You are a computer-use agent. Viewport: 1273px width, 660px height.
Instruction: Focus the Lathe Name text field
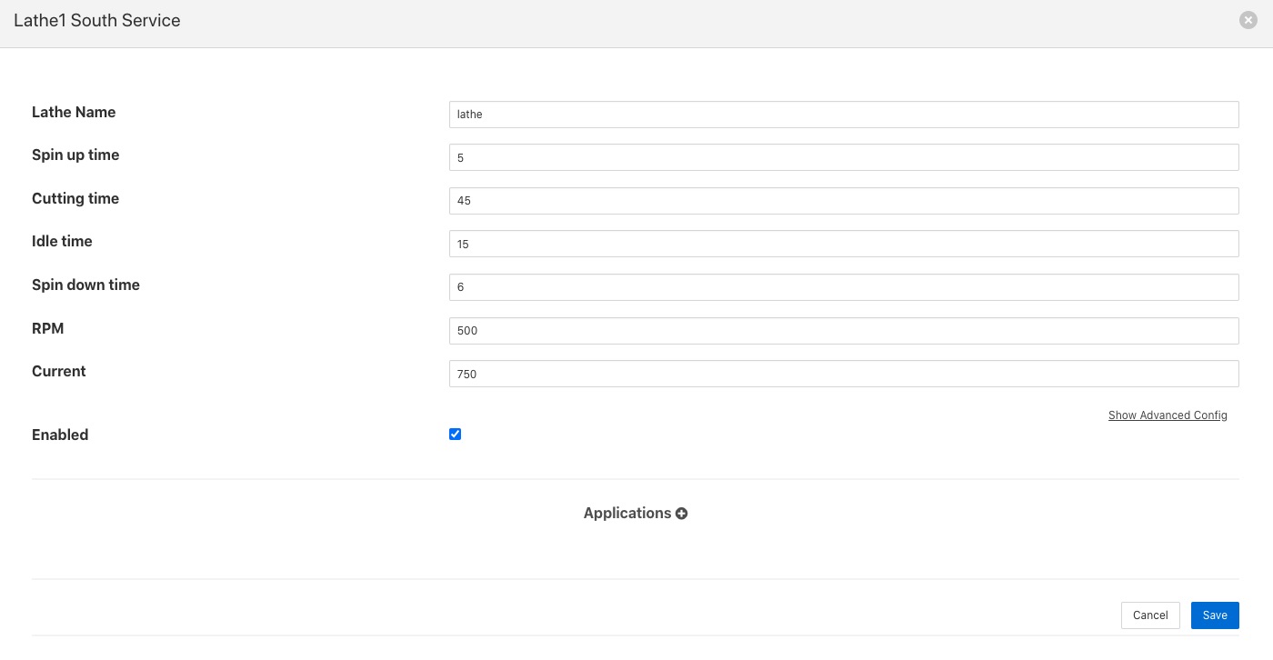click(843, 115)
